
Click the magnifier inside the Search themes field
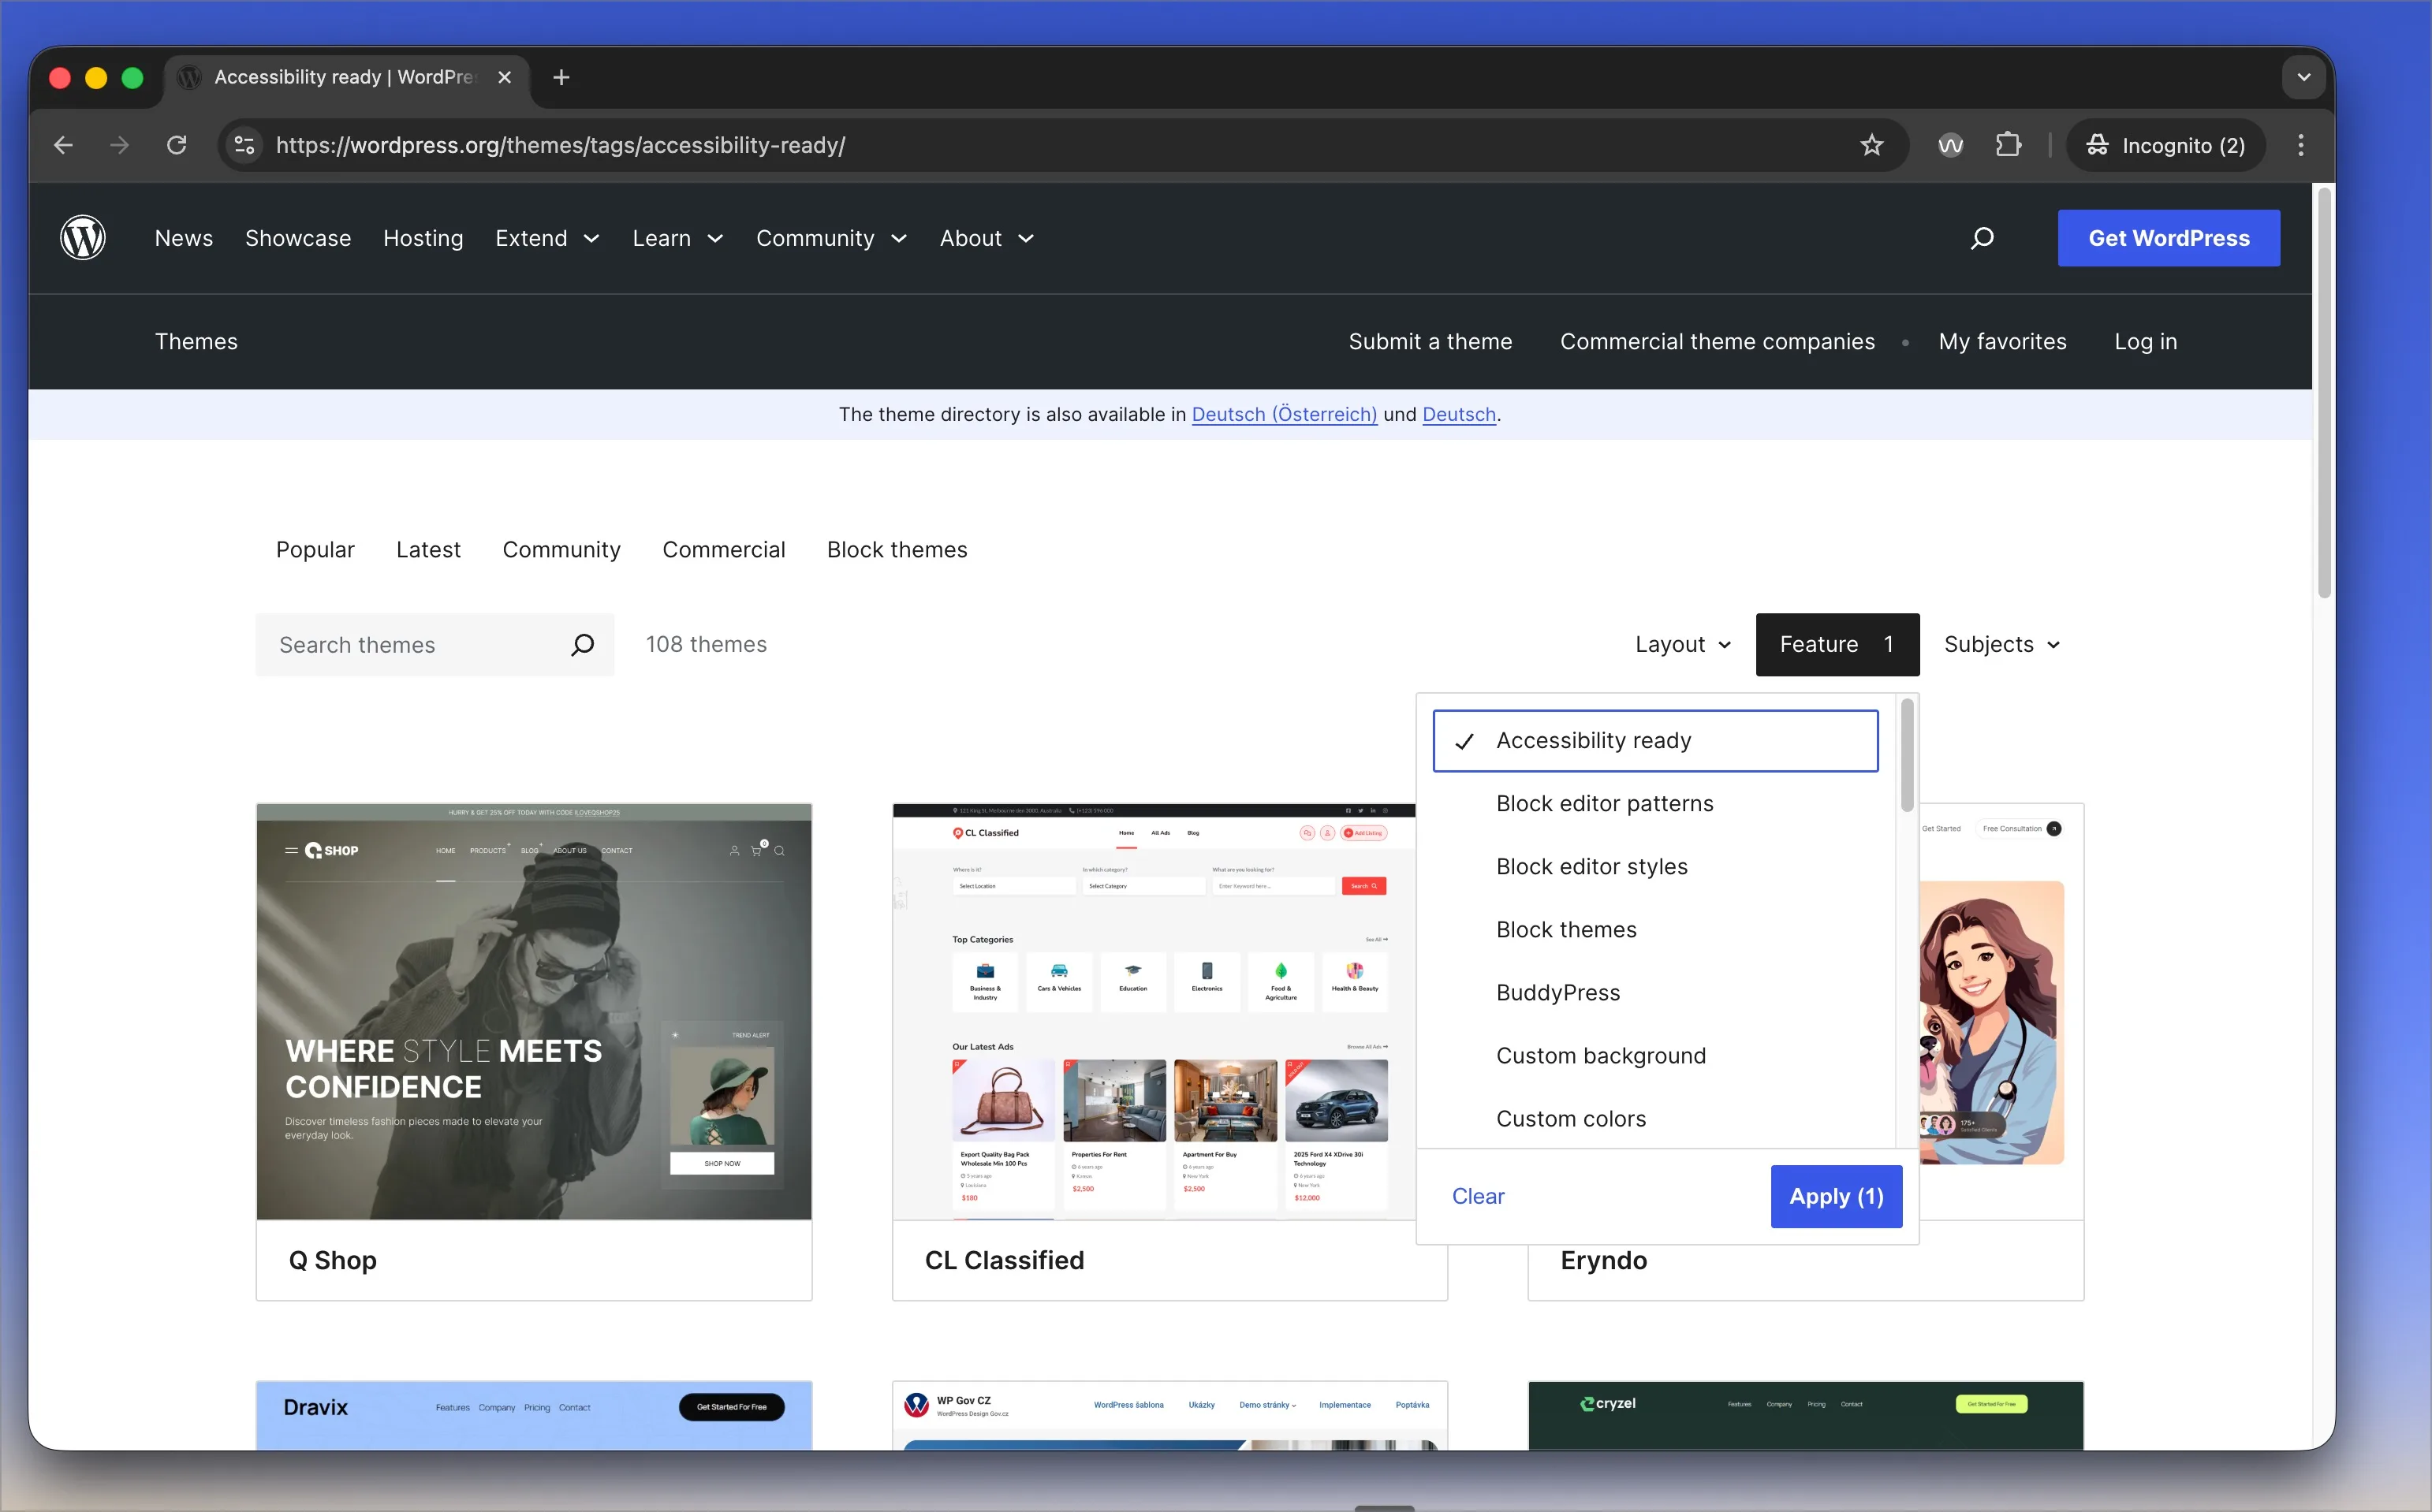(x=581, y=644)
